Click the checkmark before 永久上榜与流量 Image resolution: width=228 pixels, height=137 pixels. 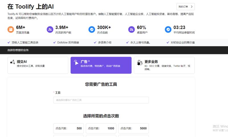point(127,42)
